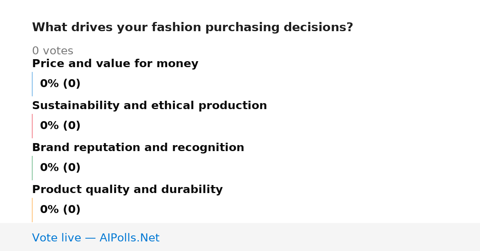Click the word 'Sustainability' in second option
Image resolution: width=480 pixels, height=251 pixels.
(x=76, y=106)
